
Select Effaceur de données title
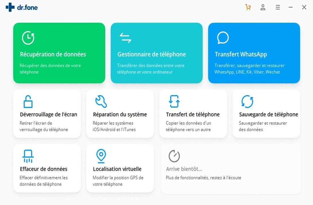tap(43, 169)
